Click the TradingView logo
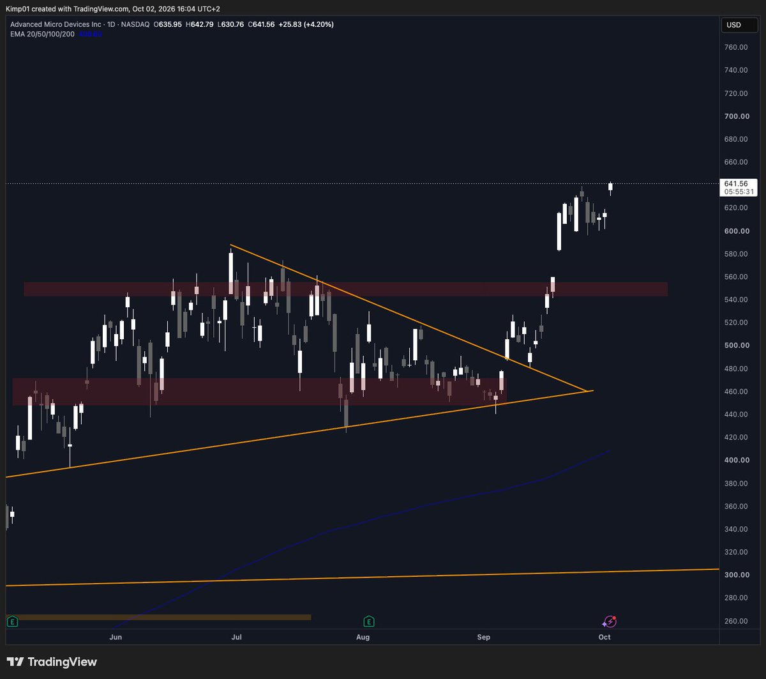The height and width of the screenshot is (679, 766). pyautogui.click(x=52, y=662)
